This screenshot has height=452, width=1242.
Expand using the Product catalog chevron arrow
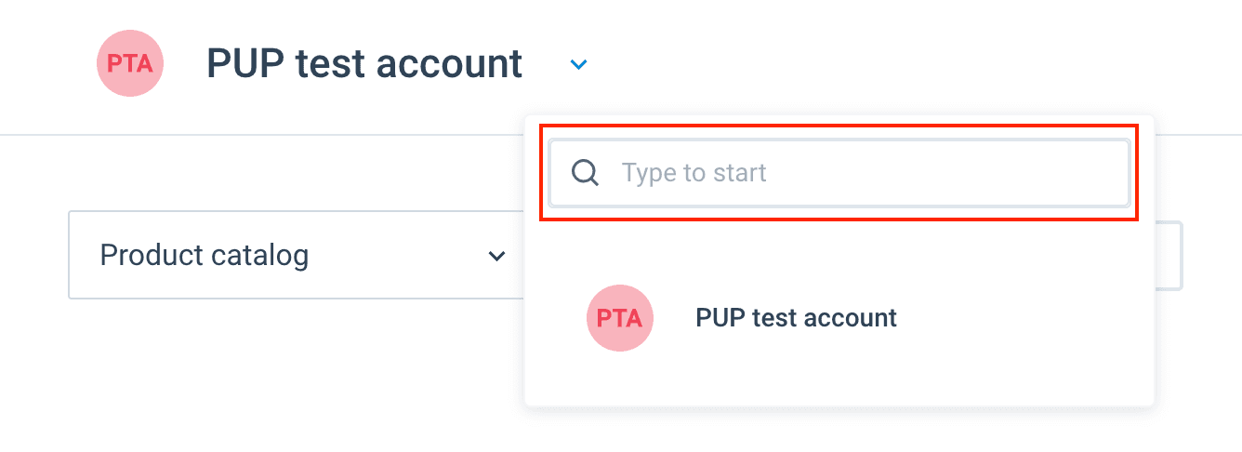(497, 256)
